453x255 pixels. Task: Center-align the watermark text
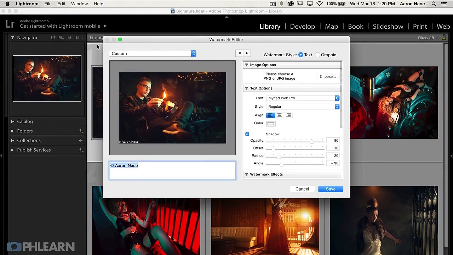pos(280,115)
